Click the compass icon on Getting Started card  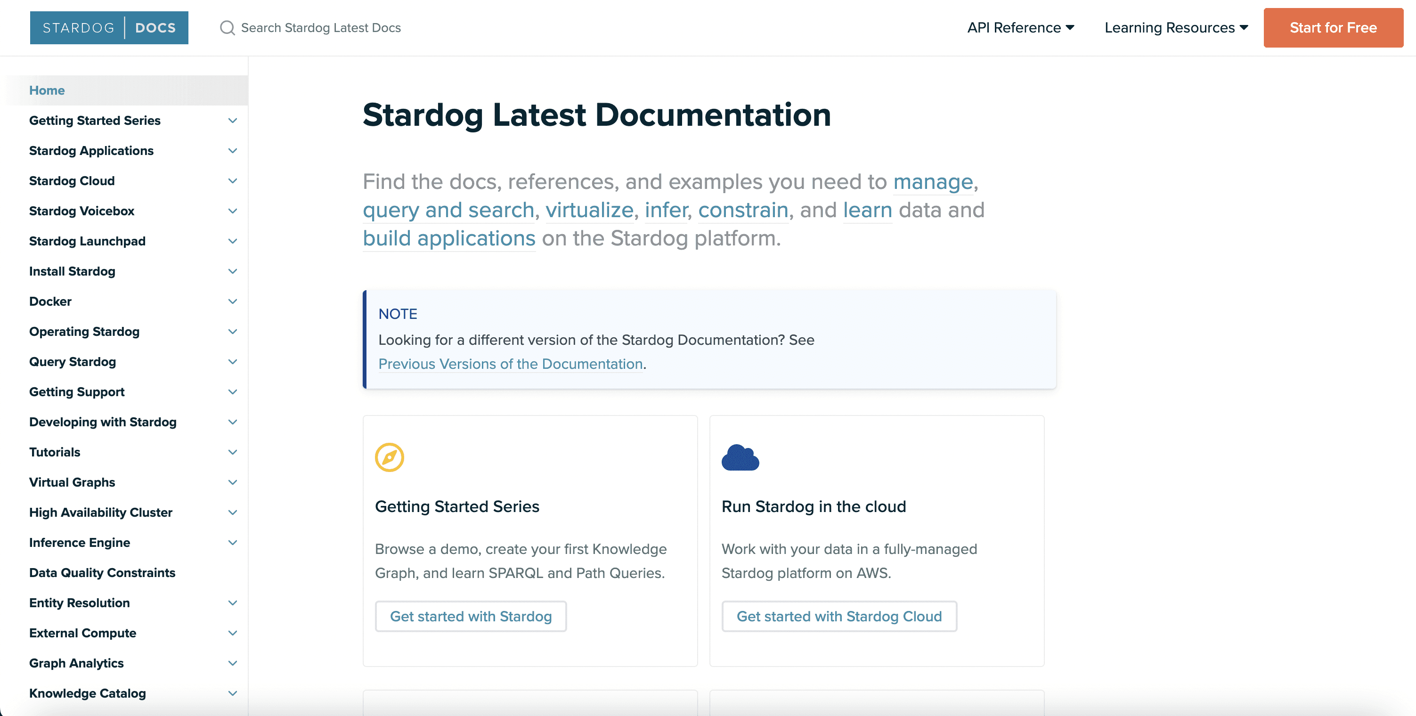click(389, 457)
